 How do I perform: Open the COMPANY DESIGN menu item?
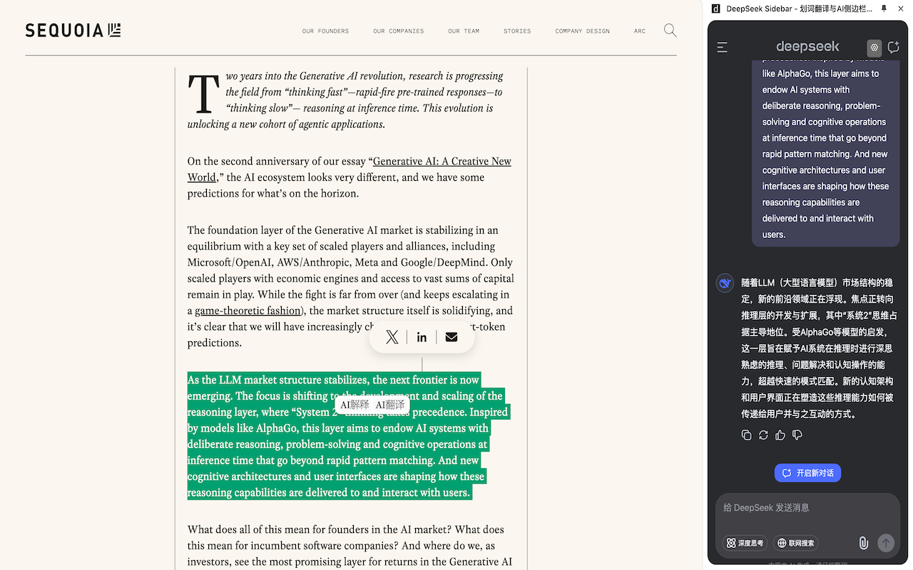tap(582, 31)
